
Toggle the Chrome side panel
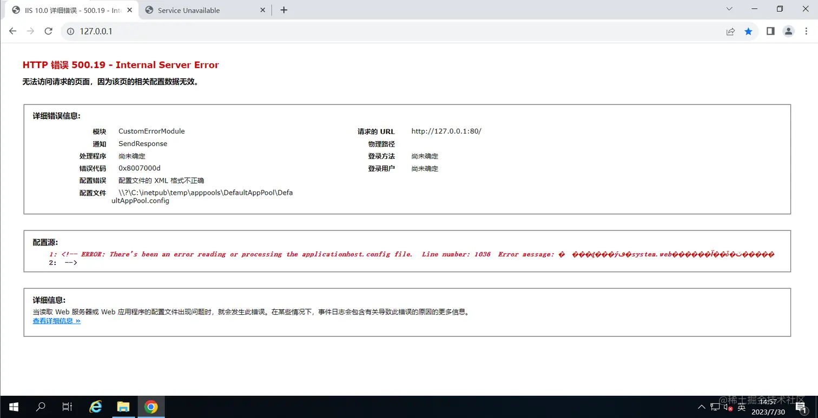click(x=770, y=31)
